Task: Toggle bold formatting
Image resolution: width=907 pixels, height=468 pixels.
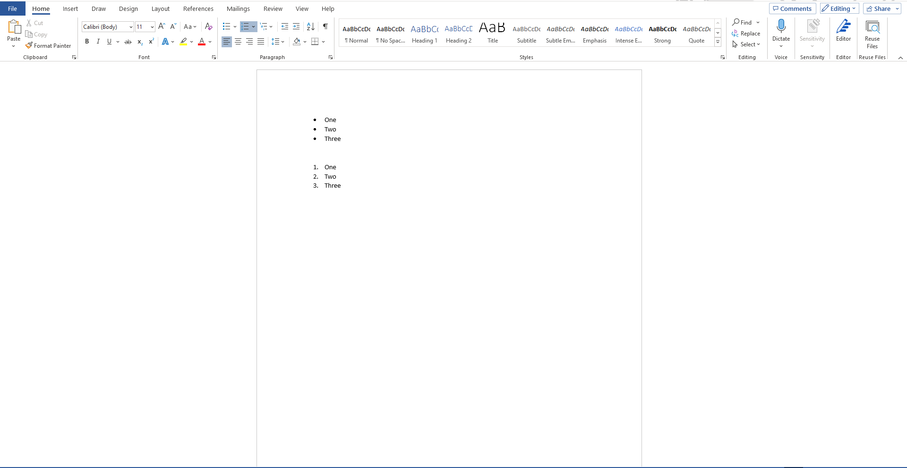Action: 86,41
